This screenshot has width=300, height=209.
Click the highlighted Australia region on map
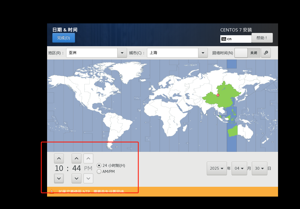click(232, 131)
